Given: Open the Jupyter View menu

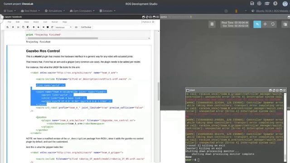Looking at the screenshot, I should click(x=26, y=22).
